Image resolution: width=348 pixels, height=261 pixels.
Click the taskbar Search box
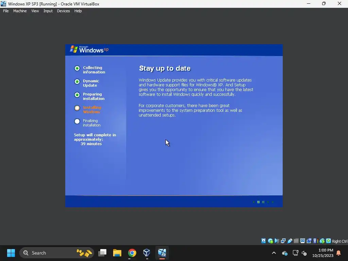point(57,253)
